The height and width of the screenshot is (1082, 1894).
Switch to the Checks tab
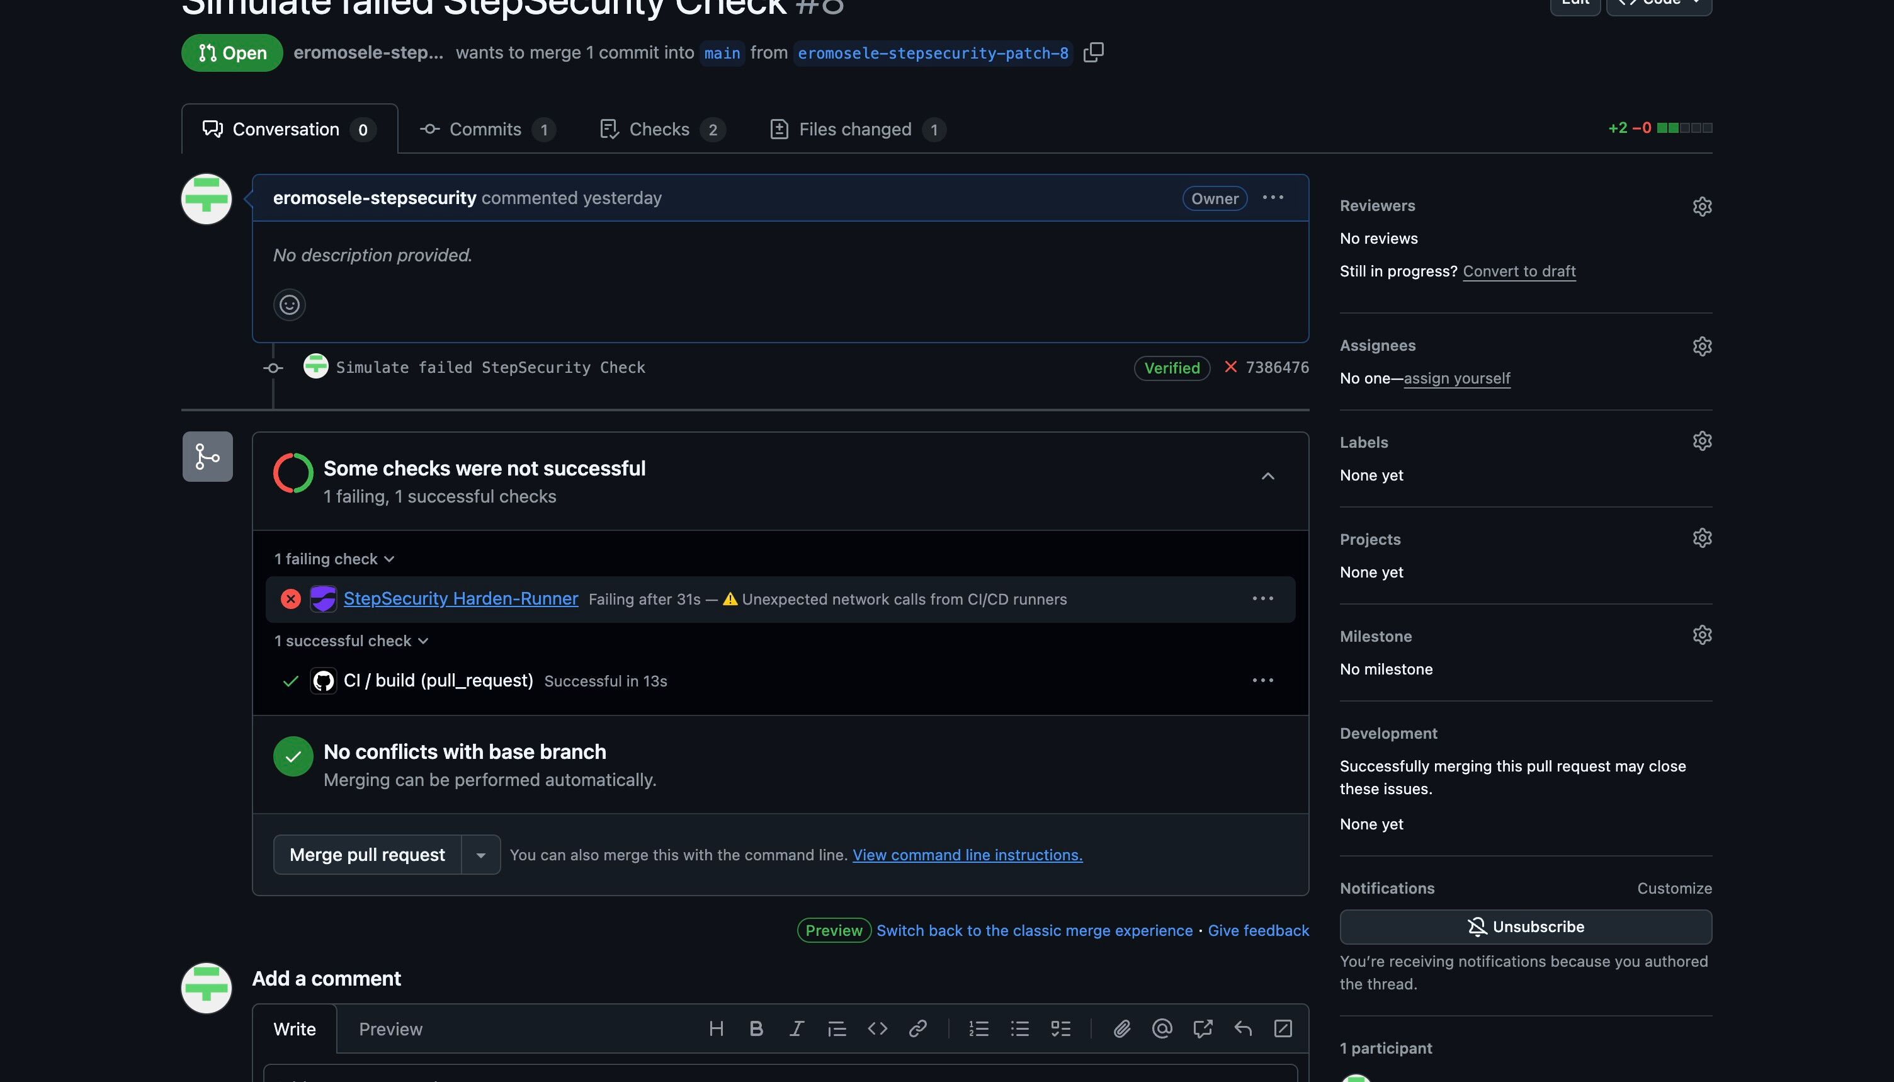point(662,129)
